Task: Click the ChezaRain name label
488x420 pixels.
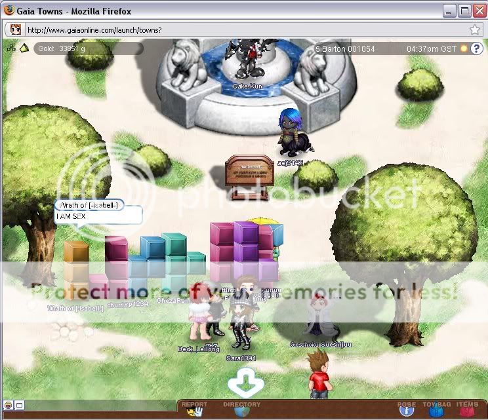Action: [x=174, y=300]
